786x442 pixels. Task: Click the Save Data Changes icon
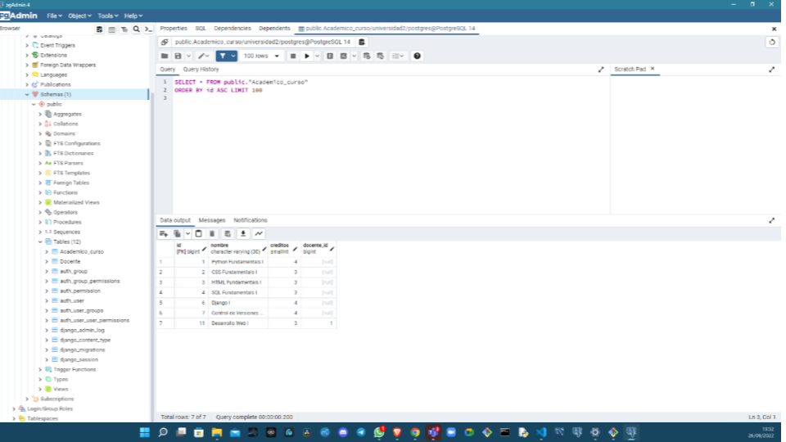pos(228,233)
